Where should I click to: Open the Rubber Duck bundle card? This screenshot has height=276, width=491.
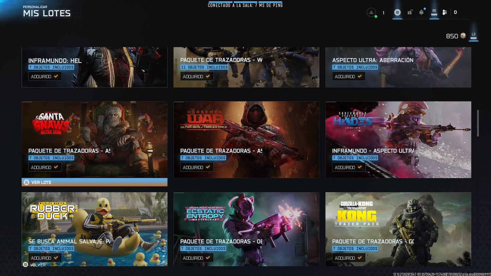94,229
